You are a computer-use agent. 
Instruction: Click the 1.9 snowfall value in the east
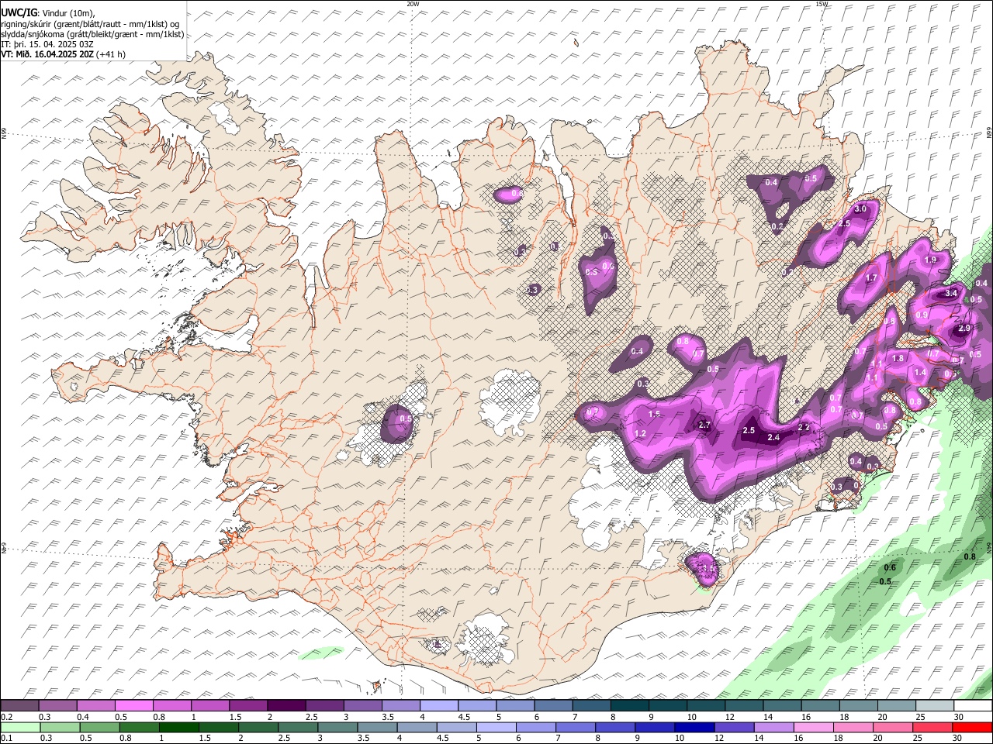click(931, 260)
